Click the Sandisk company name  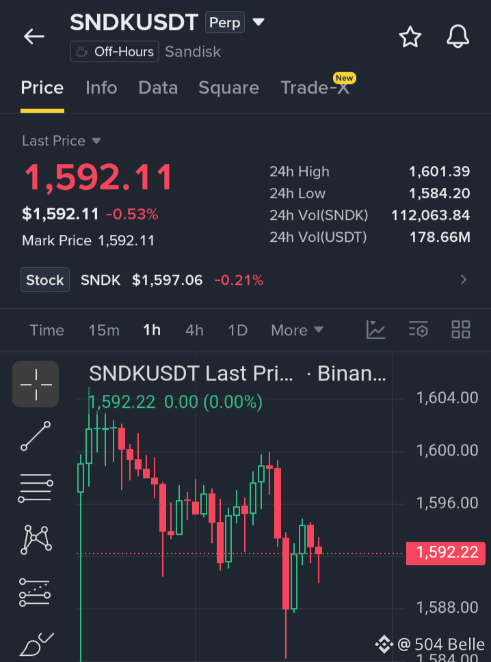[x=193, y=51]
